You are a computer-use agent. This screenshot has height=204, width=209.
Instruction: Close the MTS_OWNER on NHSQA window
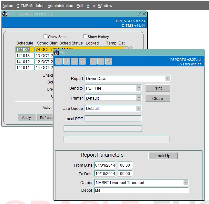pos(144,14)
